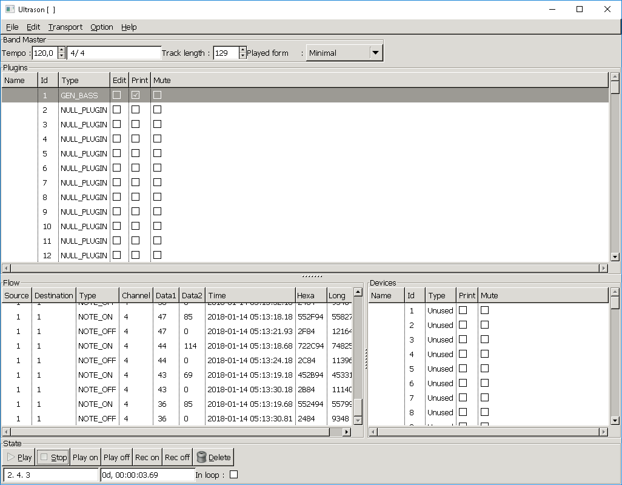Screen dimensions: 622x485
Task: Enable Mute for plugin 2
Action: click(157, 110)
